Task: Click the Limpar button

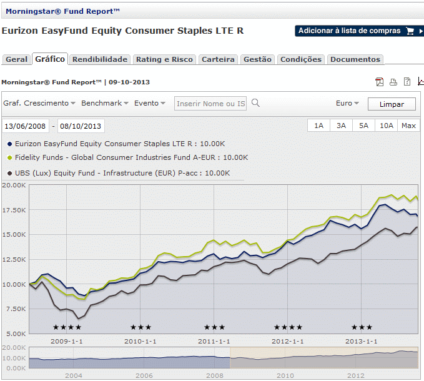Action: pos(392,104)
